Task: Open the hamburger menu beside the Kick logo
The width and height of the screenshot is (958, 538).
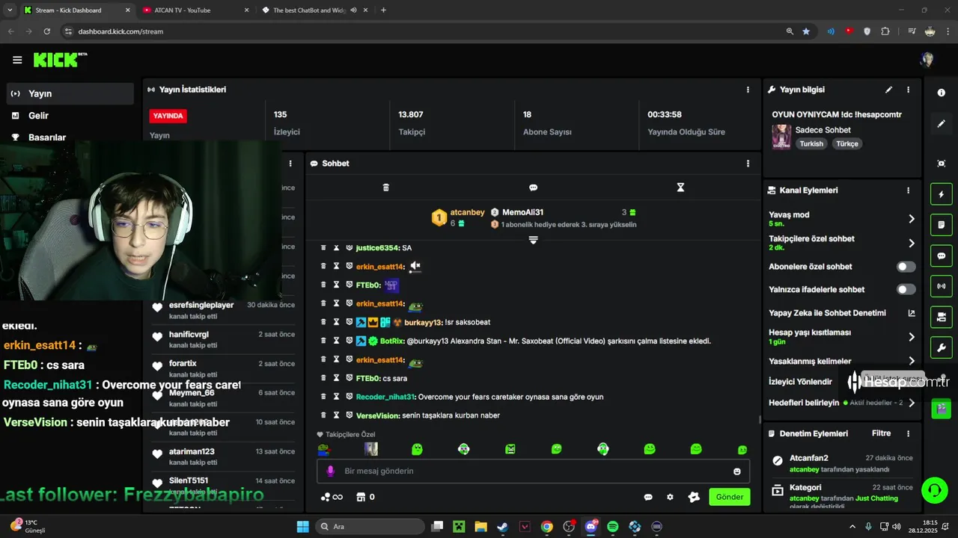Action: [17, 60]
